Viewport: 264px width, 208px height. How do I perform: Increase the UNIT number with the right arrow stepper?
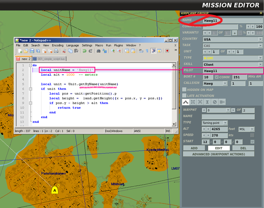point(209,52)
